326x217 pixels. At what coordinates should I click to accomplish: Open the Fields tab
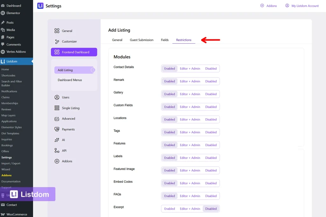coord(165,40)
